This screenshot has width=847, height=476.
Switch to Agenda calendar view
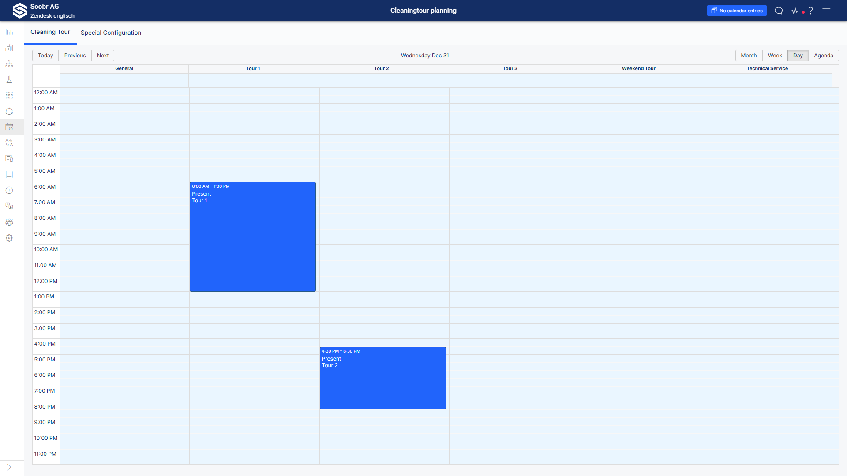click(823, 56)
